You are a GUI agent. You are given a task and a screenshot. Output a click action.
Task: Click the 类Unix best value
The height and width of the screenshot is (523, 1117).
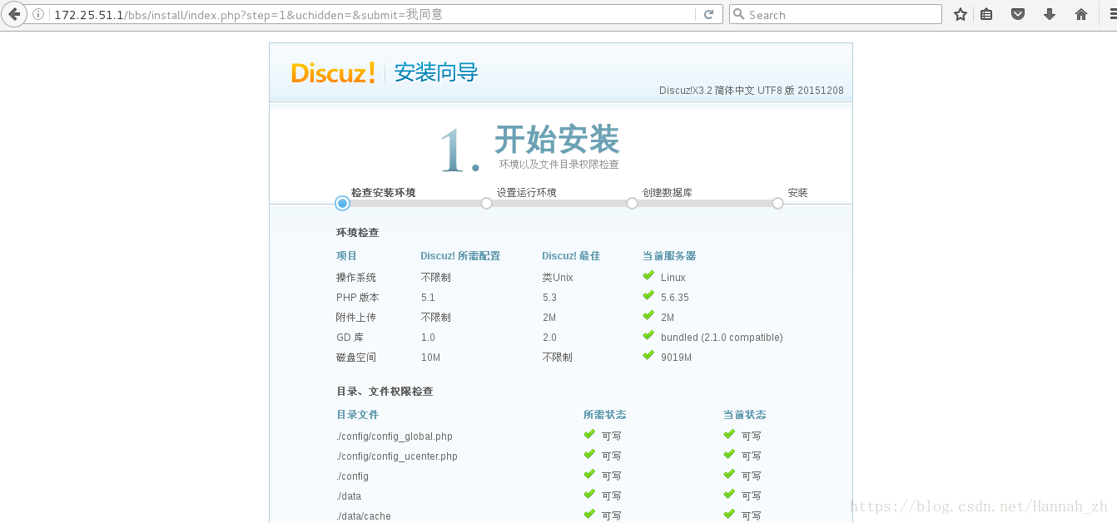[558, 278]
